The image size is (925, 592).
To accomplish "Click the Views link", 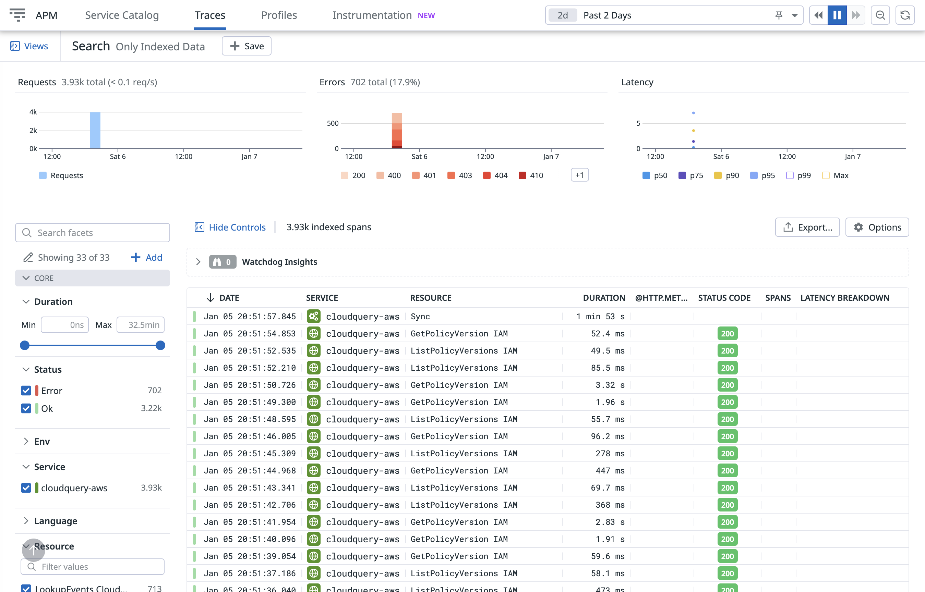I will pyautogui.click(x=36, y=46).
